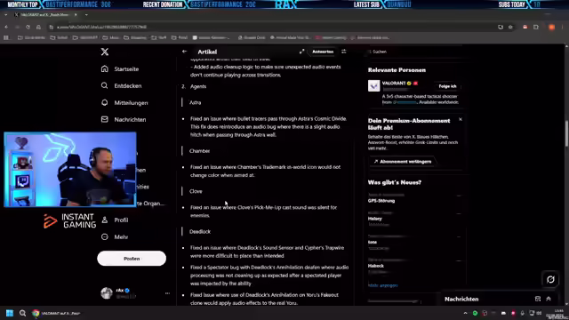Click the browser back button
This screenshot has width=569, height=320.
click(6, 27)
